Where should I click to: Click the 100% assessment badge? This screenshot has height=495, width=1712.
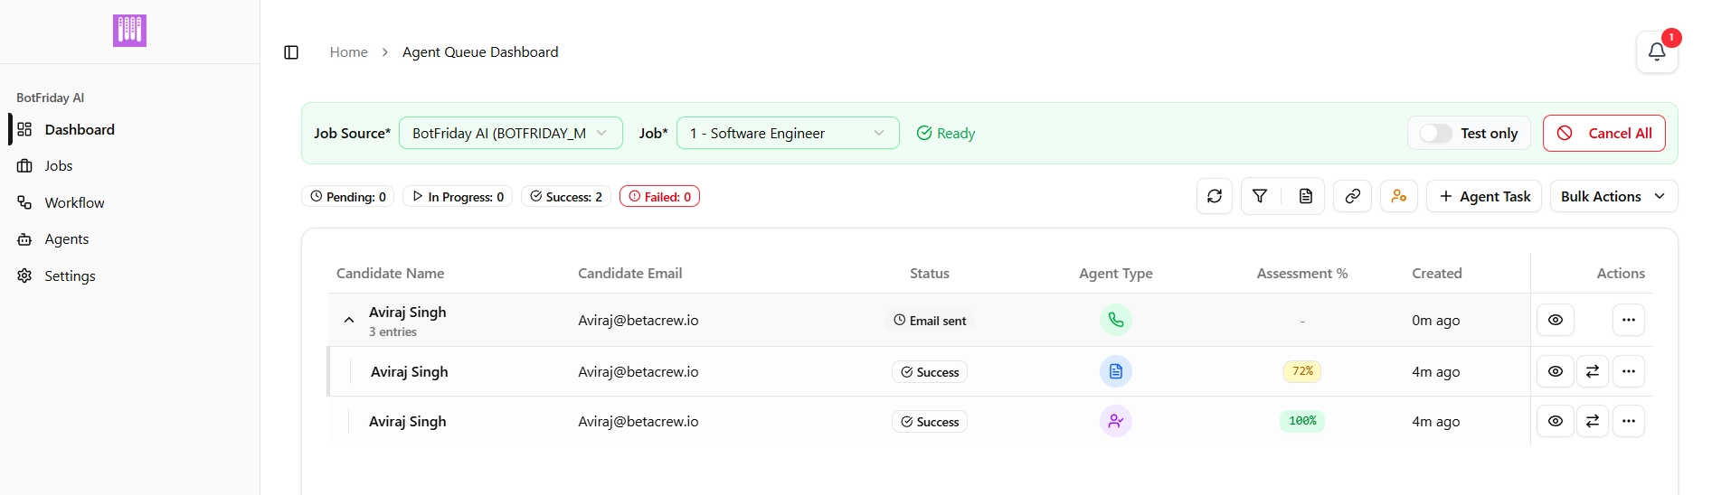pos(1302,421)
